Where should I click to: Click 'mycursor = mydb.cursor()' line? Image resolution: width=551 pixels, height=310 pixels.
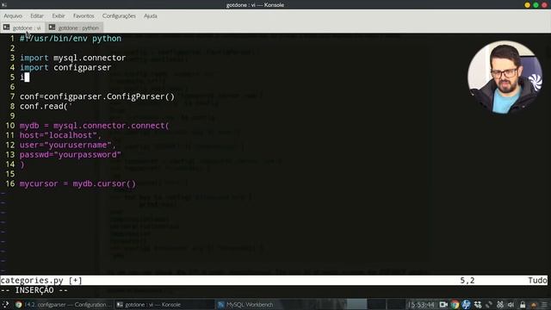pos(77,183)
